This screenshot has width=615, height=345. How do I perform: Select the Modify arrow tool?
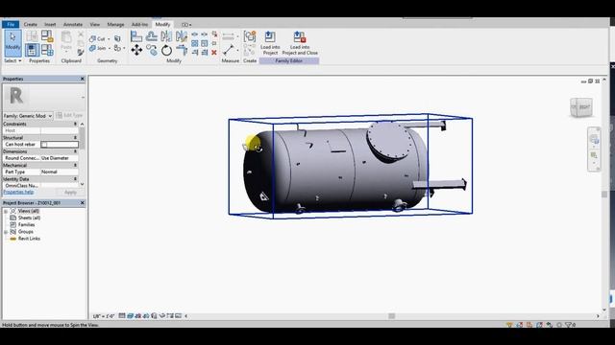(12, 43)
